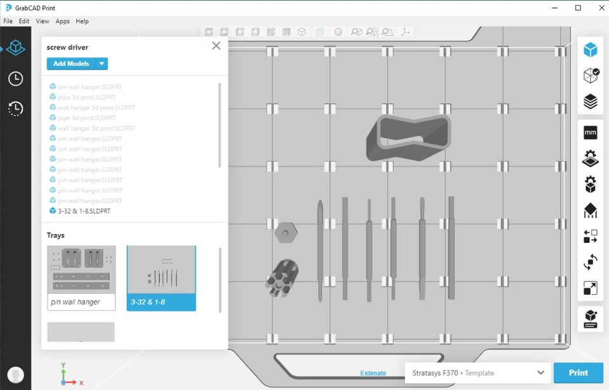The width and height of the screenshot is (609, 390).
Task: Select the Rotate tool
Action: pos(590,261)
